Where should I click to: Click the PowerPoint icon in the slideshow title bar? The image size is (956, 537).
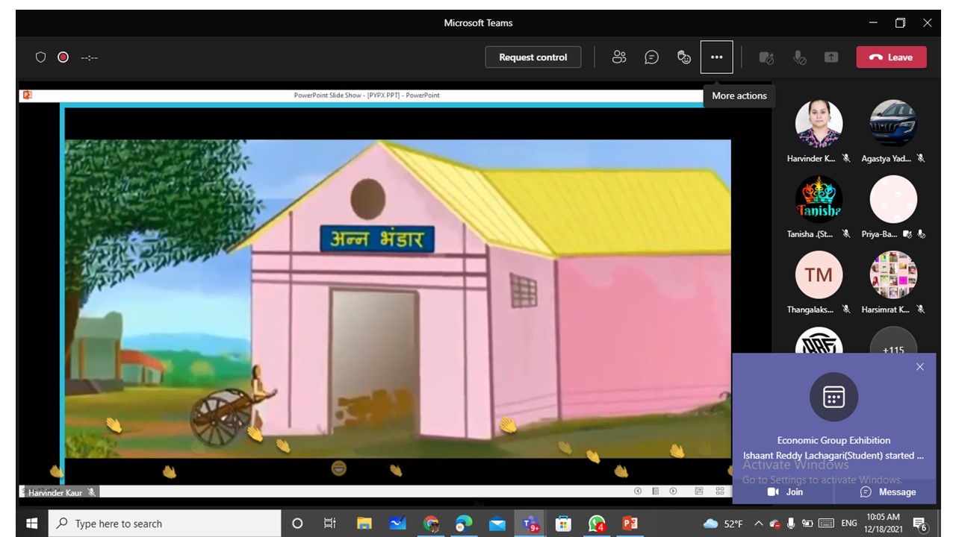28,95
